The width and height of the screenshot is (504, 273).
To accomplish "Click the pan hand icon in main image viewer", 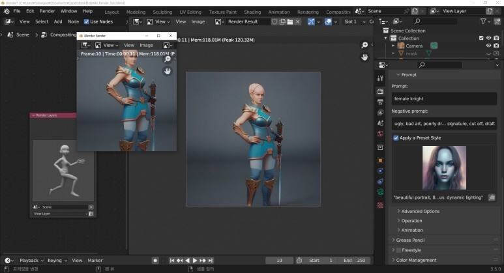I will click(x=364, y=57).
